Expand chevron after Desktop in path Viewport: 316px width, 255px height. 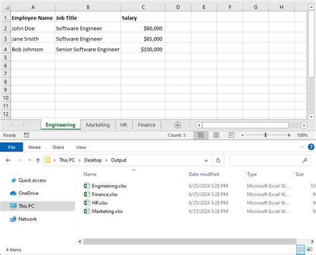[x=106, y=160]
